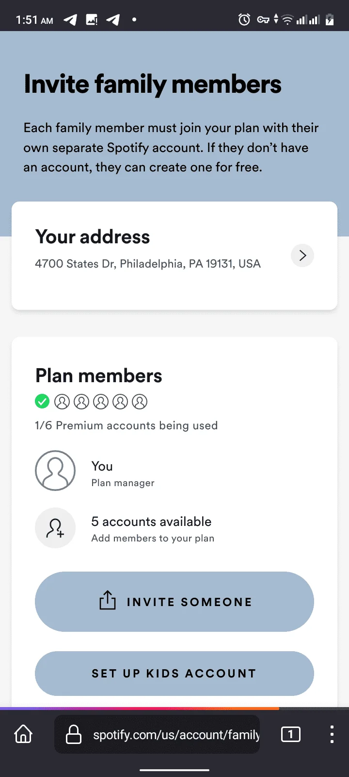Tap the battery icon in status bar
The image size is (349, 777).
[330, 19]
